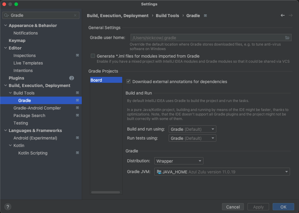Collapse Appearance & Behavior section
The width and height of the screenshot is (299, 213).
5,25
